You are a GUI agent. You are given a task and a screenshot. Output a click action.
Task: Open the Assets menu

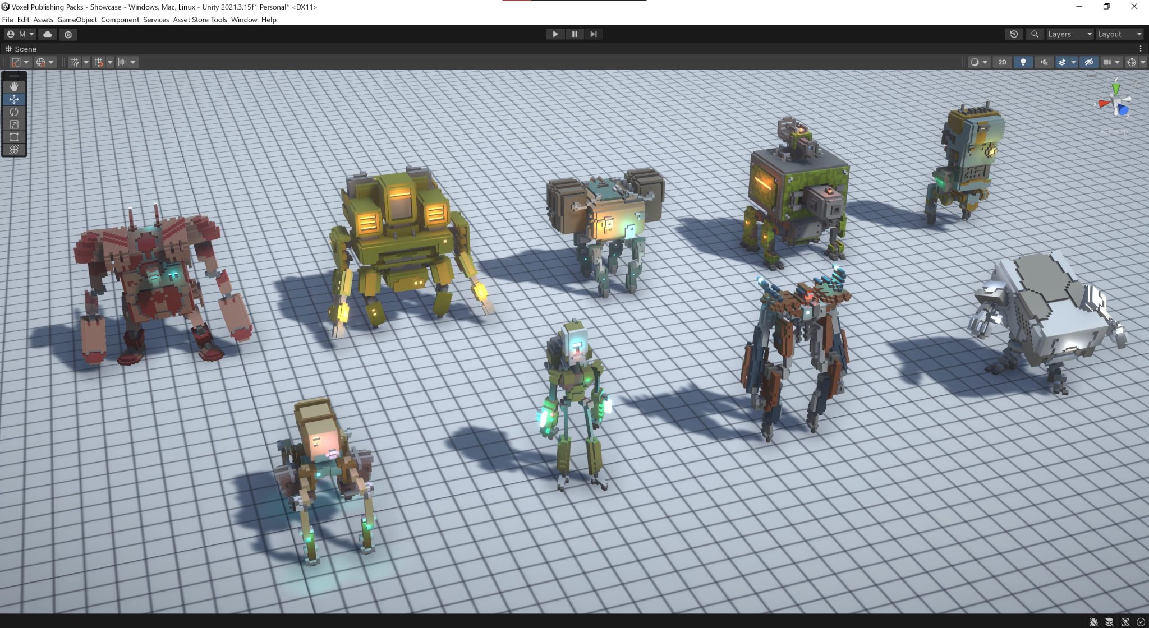click(x=43, y=20)
